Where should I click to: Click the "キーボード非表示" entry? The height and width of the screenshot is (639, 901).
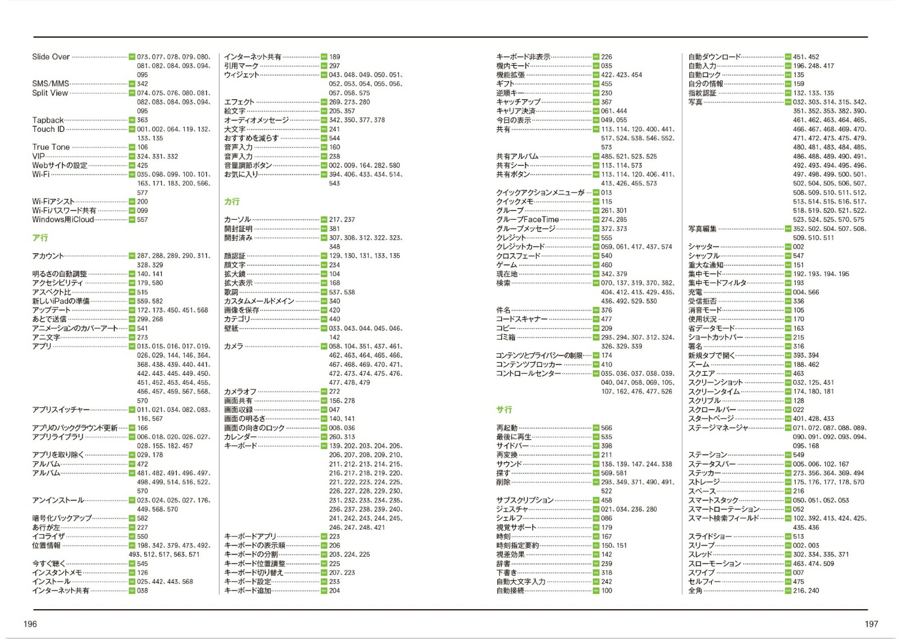pyautogui.click(x=523, y=57)
